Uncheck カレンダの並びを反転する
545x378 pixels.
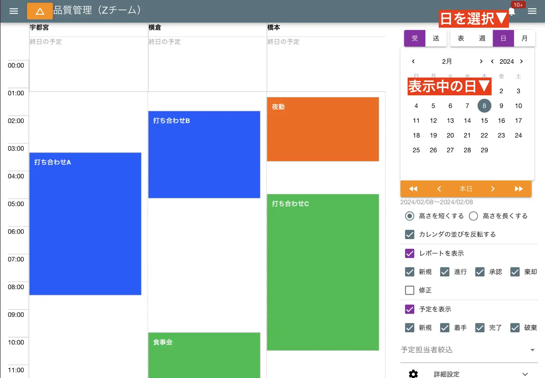tap(409, 234)
